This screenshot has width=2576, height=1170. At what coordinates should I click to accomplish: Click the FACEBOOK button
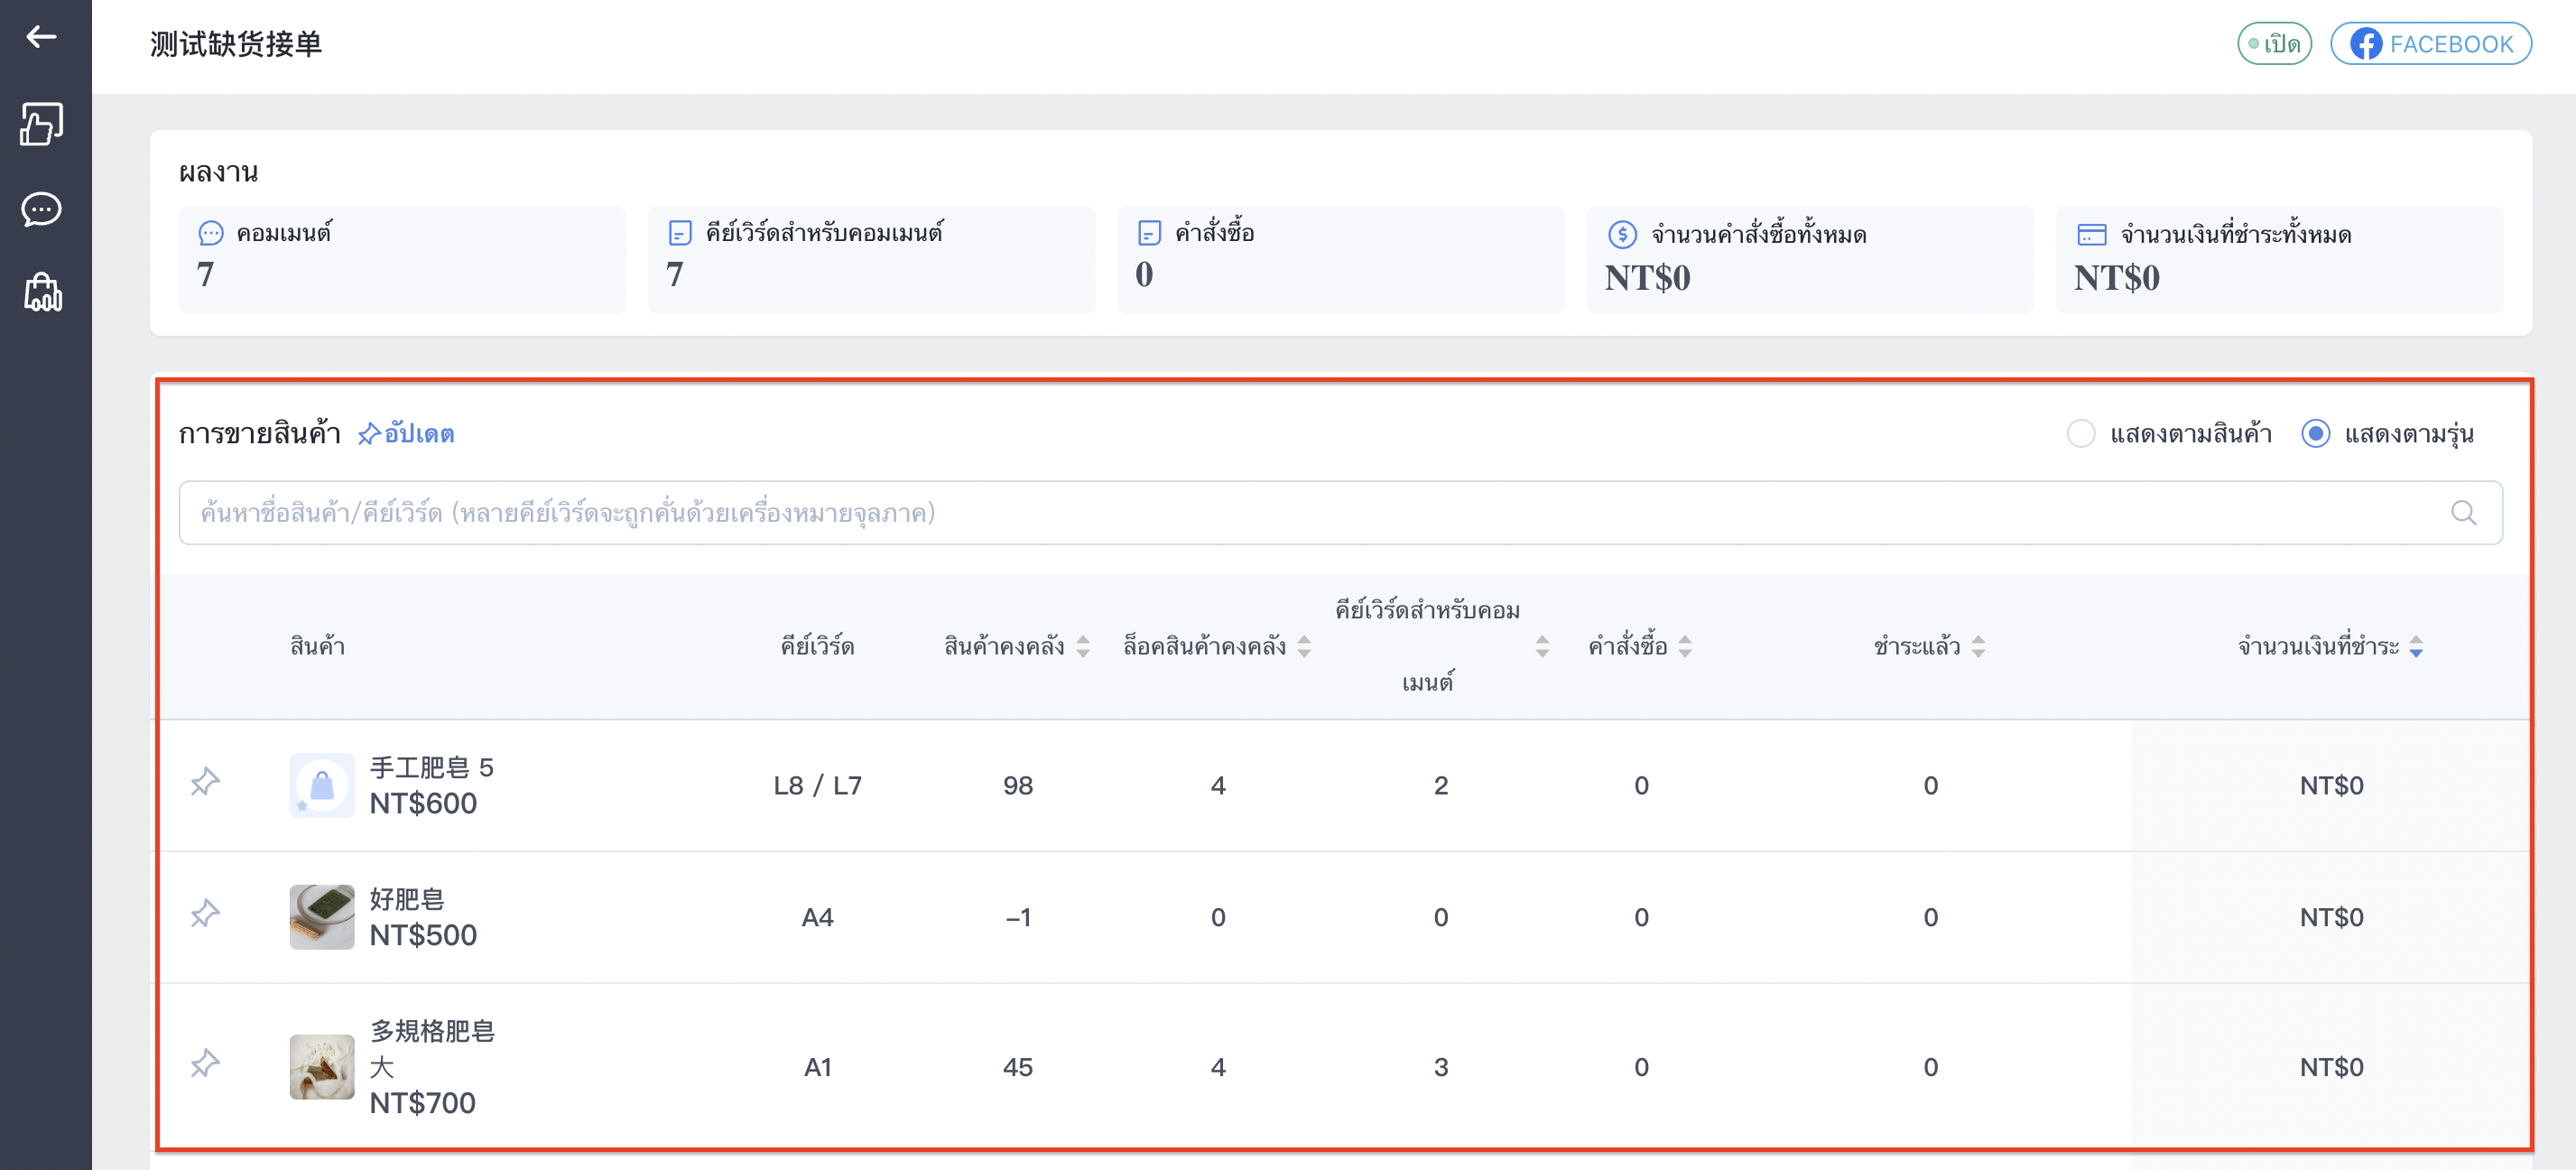tap(2431, 44)
